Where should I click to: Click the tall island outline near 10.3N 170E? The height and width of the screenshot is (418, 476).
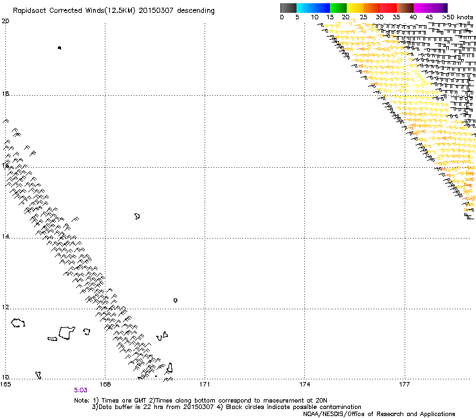170,368
